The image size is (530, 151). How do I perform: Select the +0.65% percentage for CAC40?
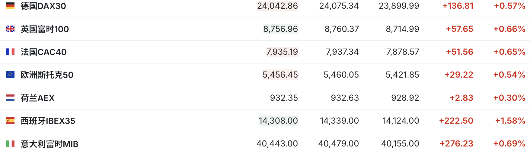(x=509, y=52)
